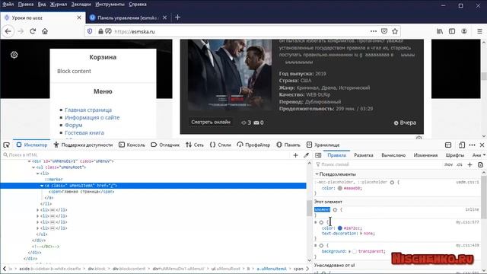The height and width of the screenshot is (274, 487).
Task: Switch to the Шрифты sidebar tab
Action: point(455,155)
